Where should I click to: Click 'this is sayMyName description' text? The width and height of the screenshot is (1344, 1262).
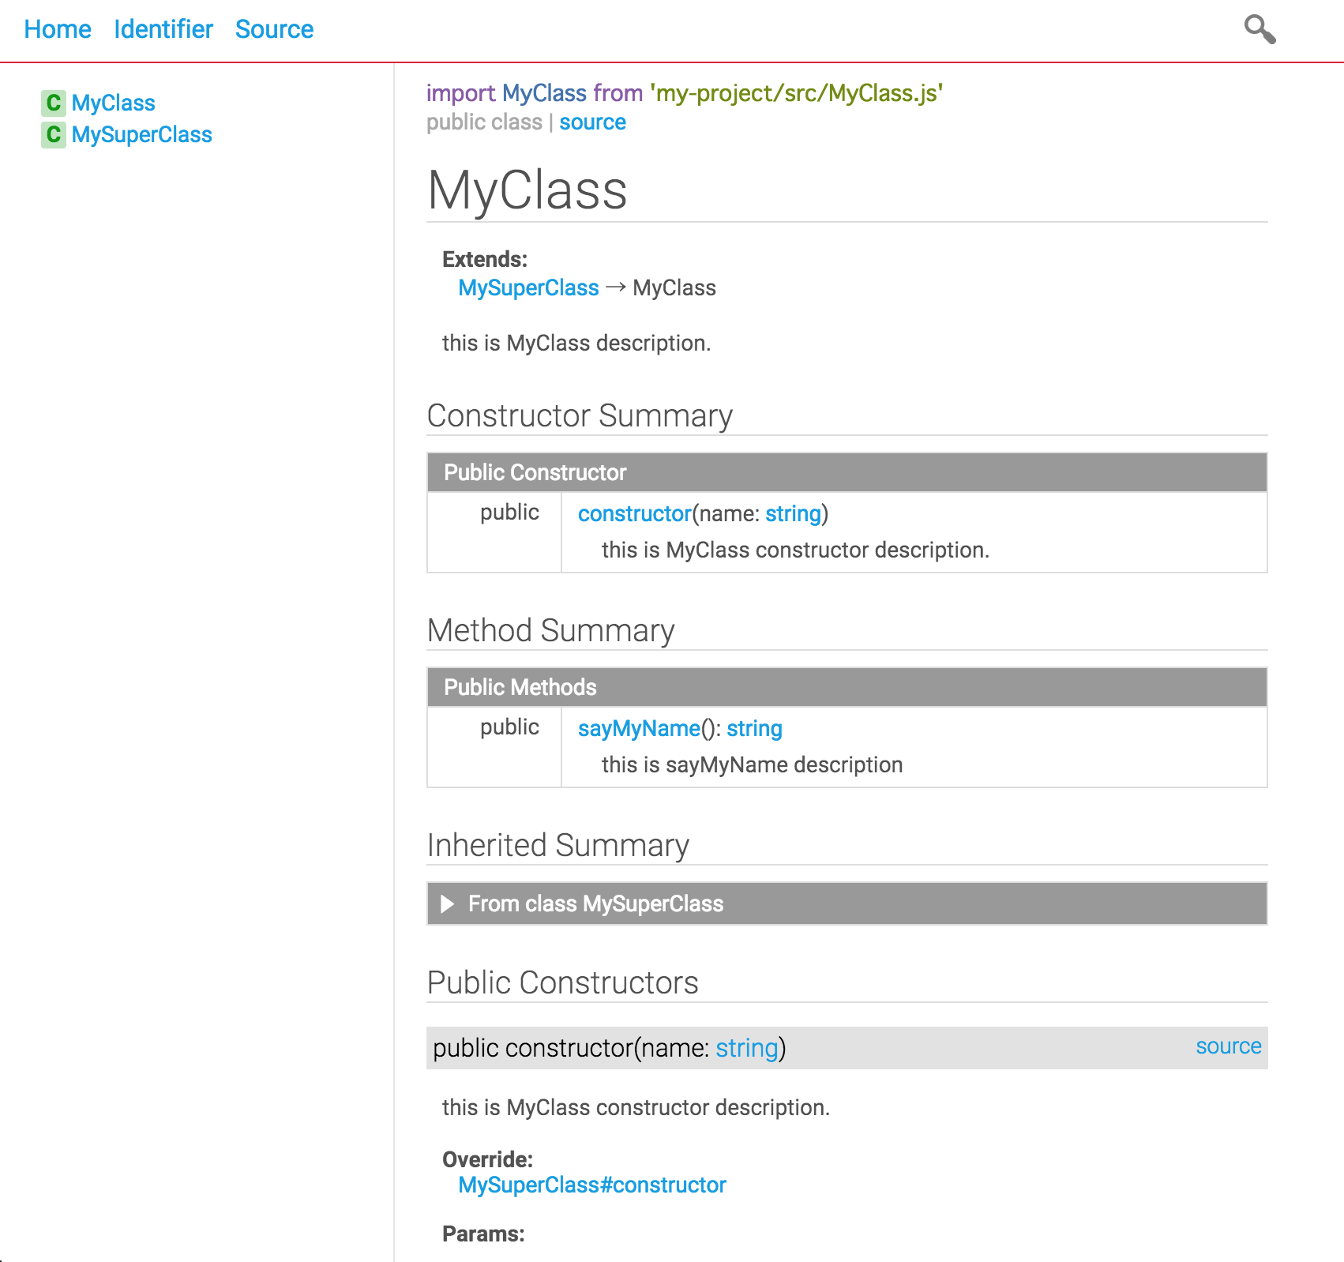pos(752,764)
